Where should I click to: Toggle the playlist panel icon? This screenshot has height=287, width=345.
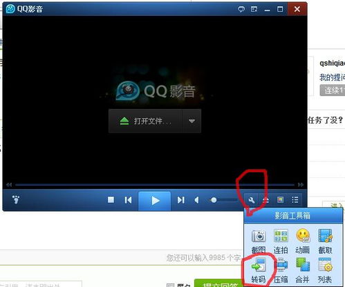tap(295, 200)
